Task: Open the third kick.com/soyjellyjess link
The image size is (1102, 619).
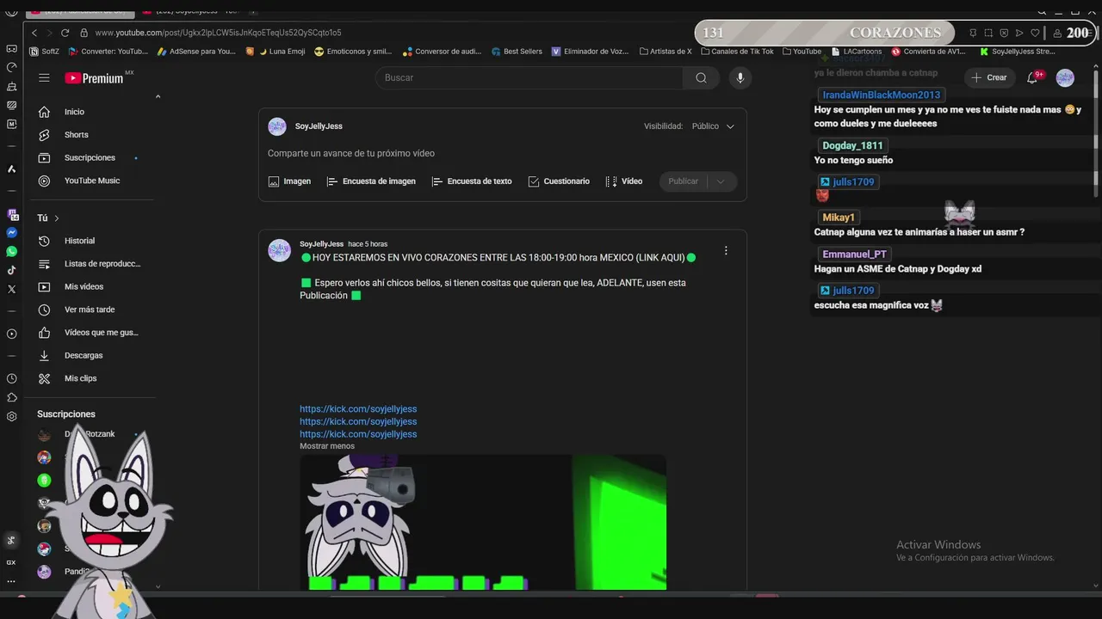Action: (x=358, y=434)
